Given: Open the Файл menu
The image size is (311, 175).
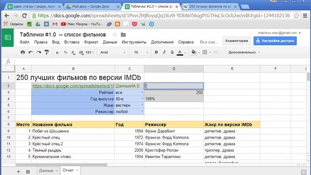Looking at the screenshot, I should point(24,42).
